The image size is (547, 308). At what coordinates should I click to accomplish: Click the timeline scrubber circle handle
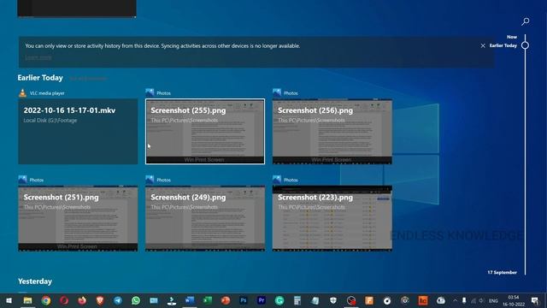[525, 45]
